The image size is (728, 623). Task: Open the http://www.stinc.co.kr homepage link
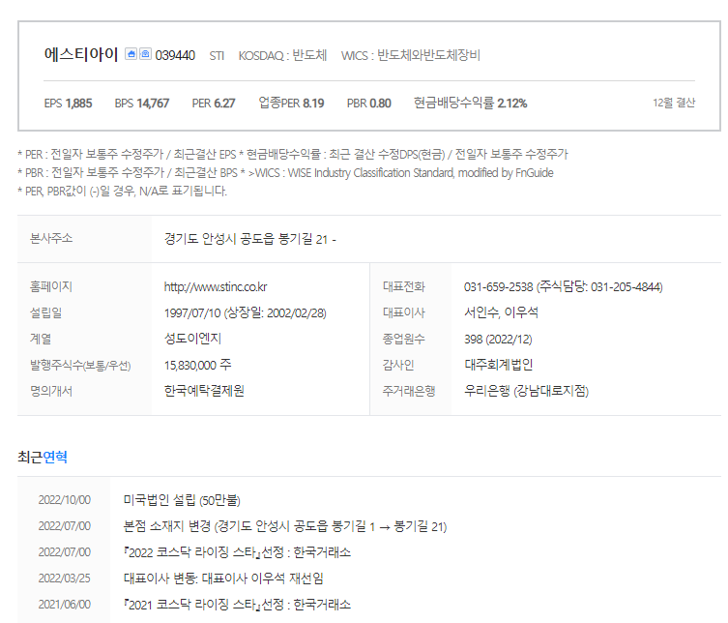click(216, 287)
